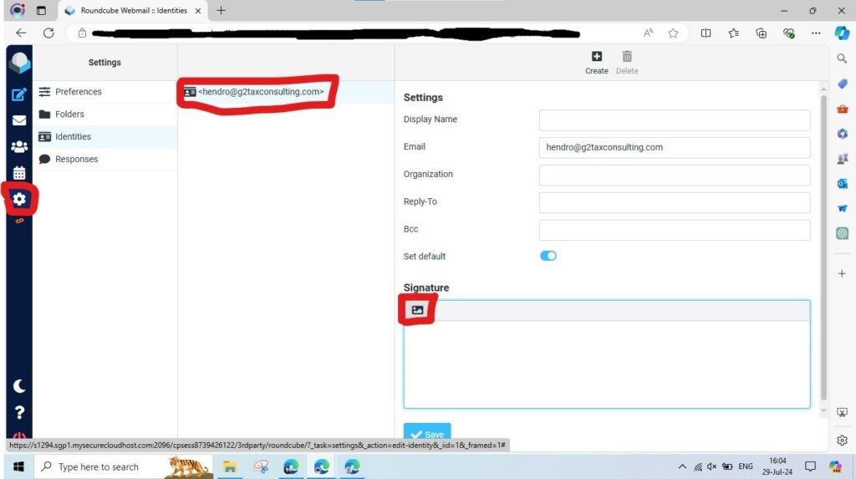
Task: Click the Display Name input field
Action: click(674, 120)
